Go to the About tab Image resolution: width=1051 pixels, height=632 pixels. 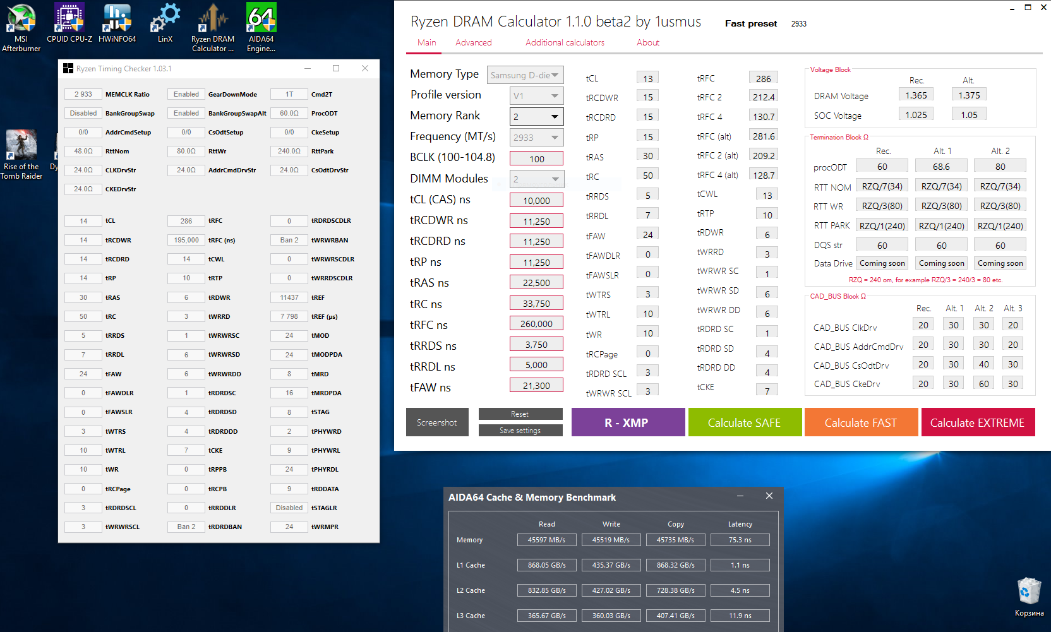[648, 42]
